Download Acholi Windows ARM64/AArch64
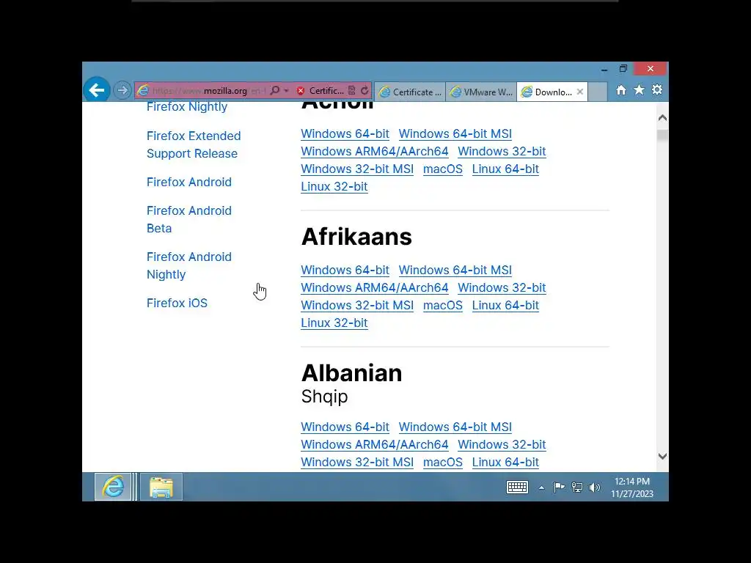 (375, 151)
